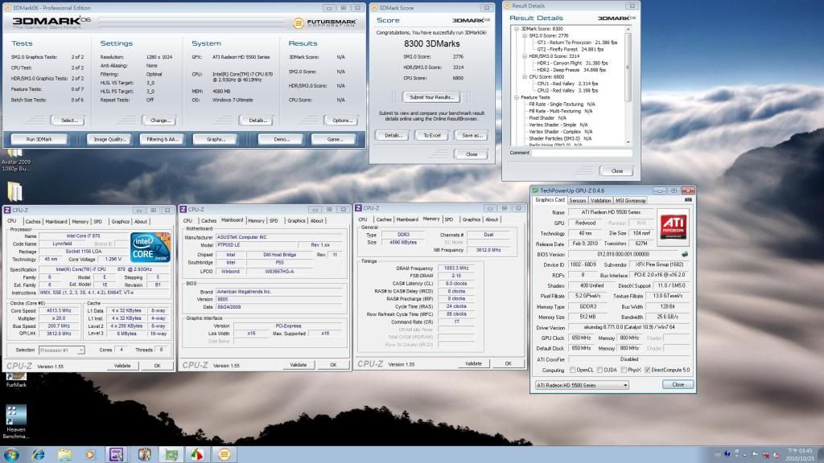Switch to the Sensors tab in GPU-Z
The height and width of the screenshot is (463, 824).
click(577, 200)
